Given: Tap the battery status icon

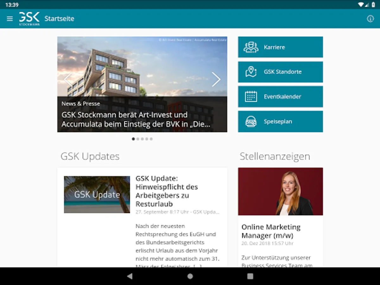Looking at the screenshot, I should 373,5.
